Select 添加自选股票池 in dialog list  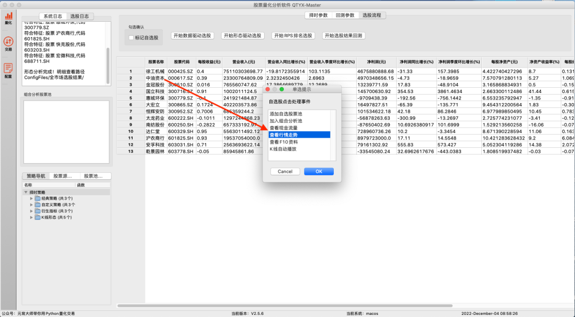tap(299, 114)
